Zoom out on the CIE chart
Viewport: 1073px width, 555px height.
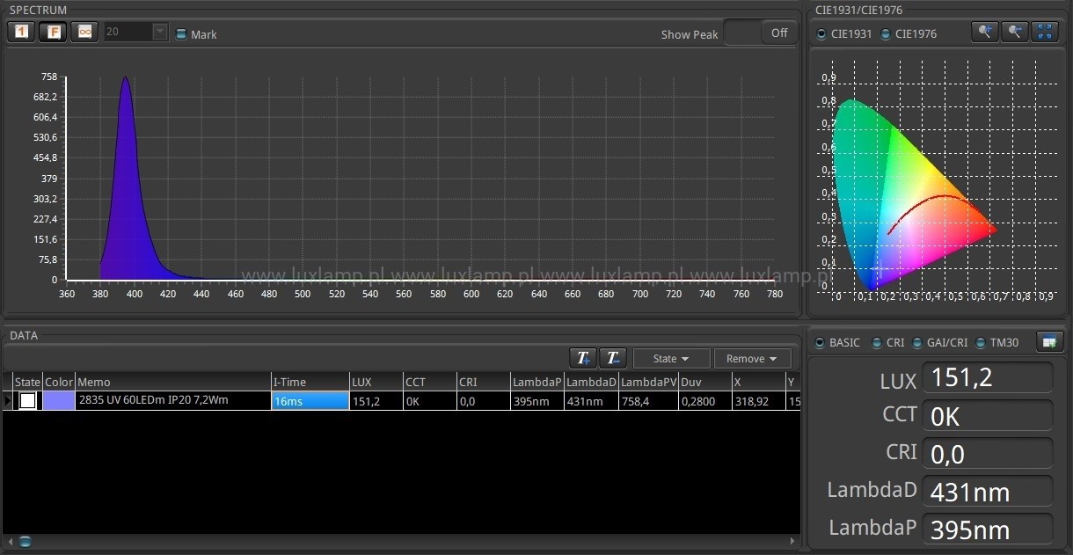(1014, 32)
